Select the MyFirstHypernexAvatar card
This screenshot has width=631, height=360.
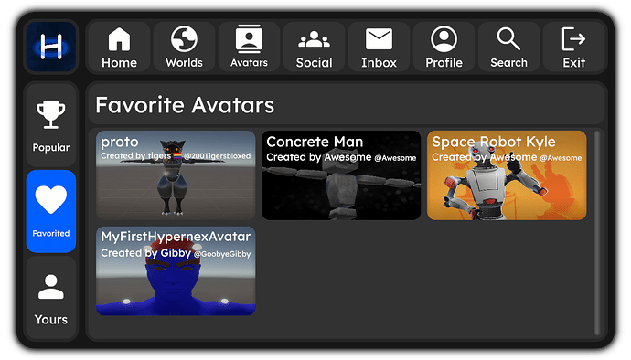[x=176, y=270]
